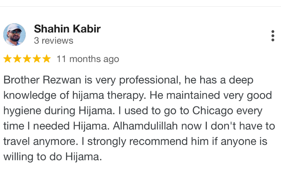Screen dimensions: 281x184
Task: Open Shahin Kabir's profile photo
Action: pos(15,35)
